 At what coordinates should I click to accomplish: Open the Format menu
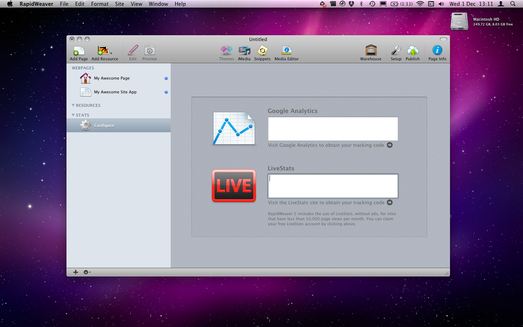click(x=100, y=4)
